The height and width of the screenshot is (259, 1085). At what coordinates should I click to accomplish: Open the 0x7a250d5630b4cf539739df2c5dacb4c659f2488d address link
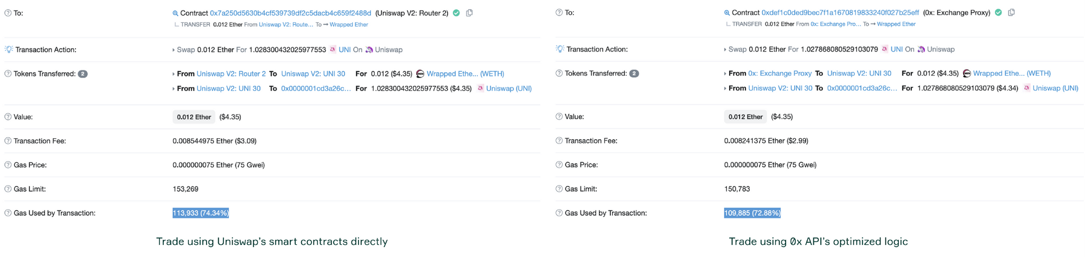(290, 13)
